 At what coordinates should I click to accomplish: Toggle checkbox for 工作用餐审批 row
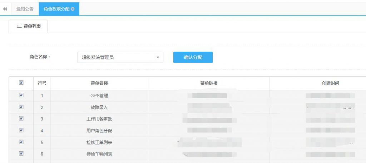coord(21,119)
